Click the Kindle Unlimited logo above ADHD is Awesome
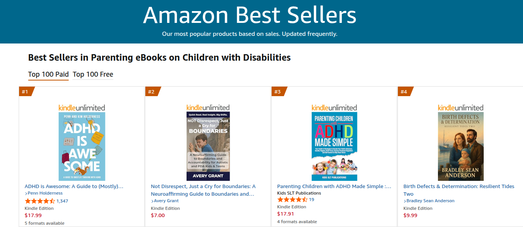This screenshot has height=227, width=523. [82, 108]
